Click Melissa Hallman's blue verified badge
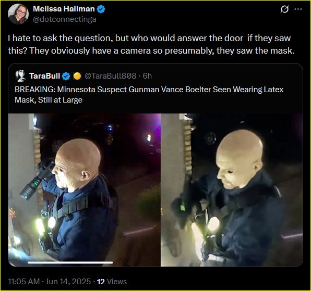The image size is (311, 291). (x=101, y=9)
